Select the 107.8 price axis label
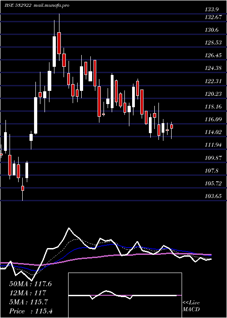227x318 pixels. coord(212,171)
